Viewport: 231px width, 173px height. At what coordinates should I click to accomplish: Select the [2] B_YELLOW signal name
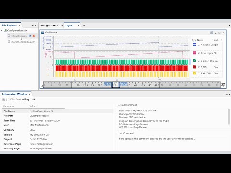coord(204,74)
